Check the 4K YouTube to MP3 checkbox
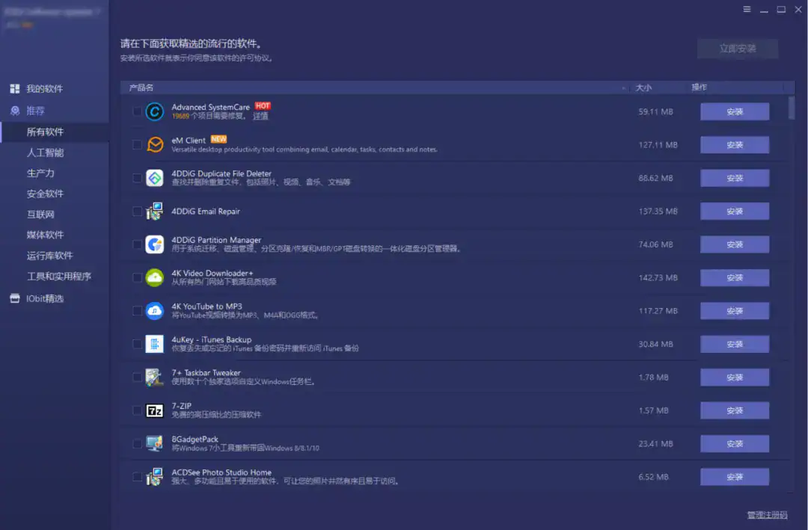This screenshot has height=530, width=808. click(137, 310)
